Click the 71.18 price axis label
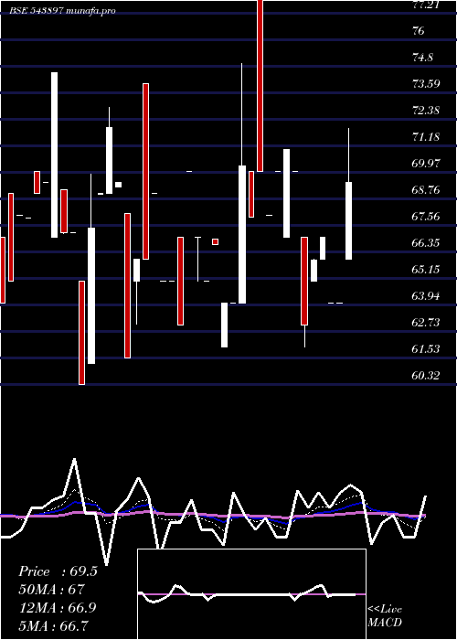The width and height of the screenshot is (457, 640). click(426, 137)
